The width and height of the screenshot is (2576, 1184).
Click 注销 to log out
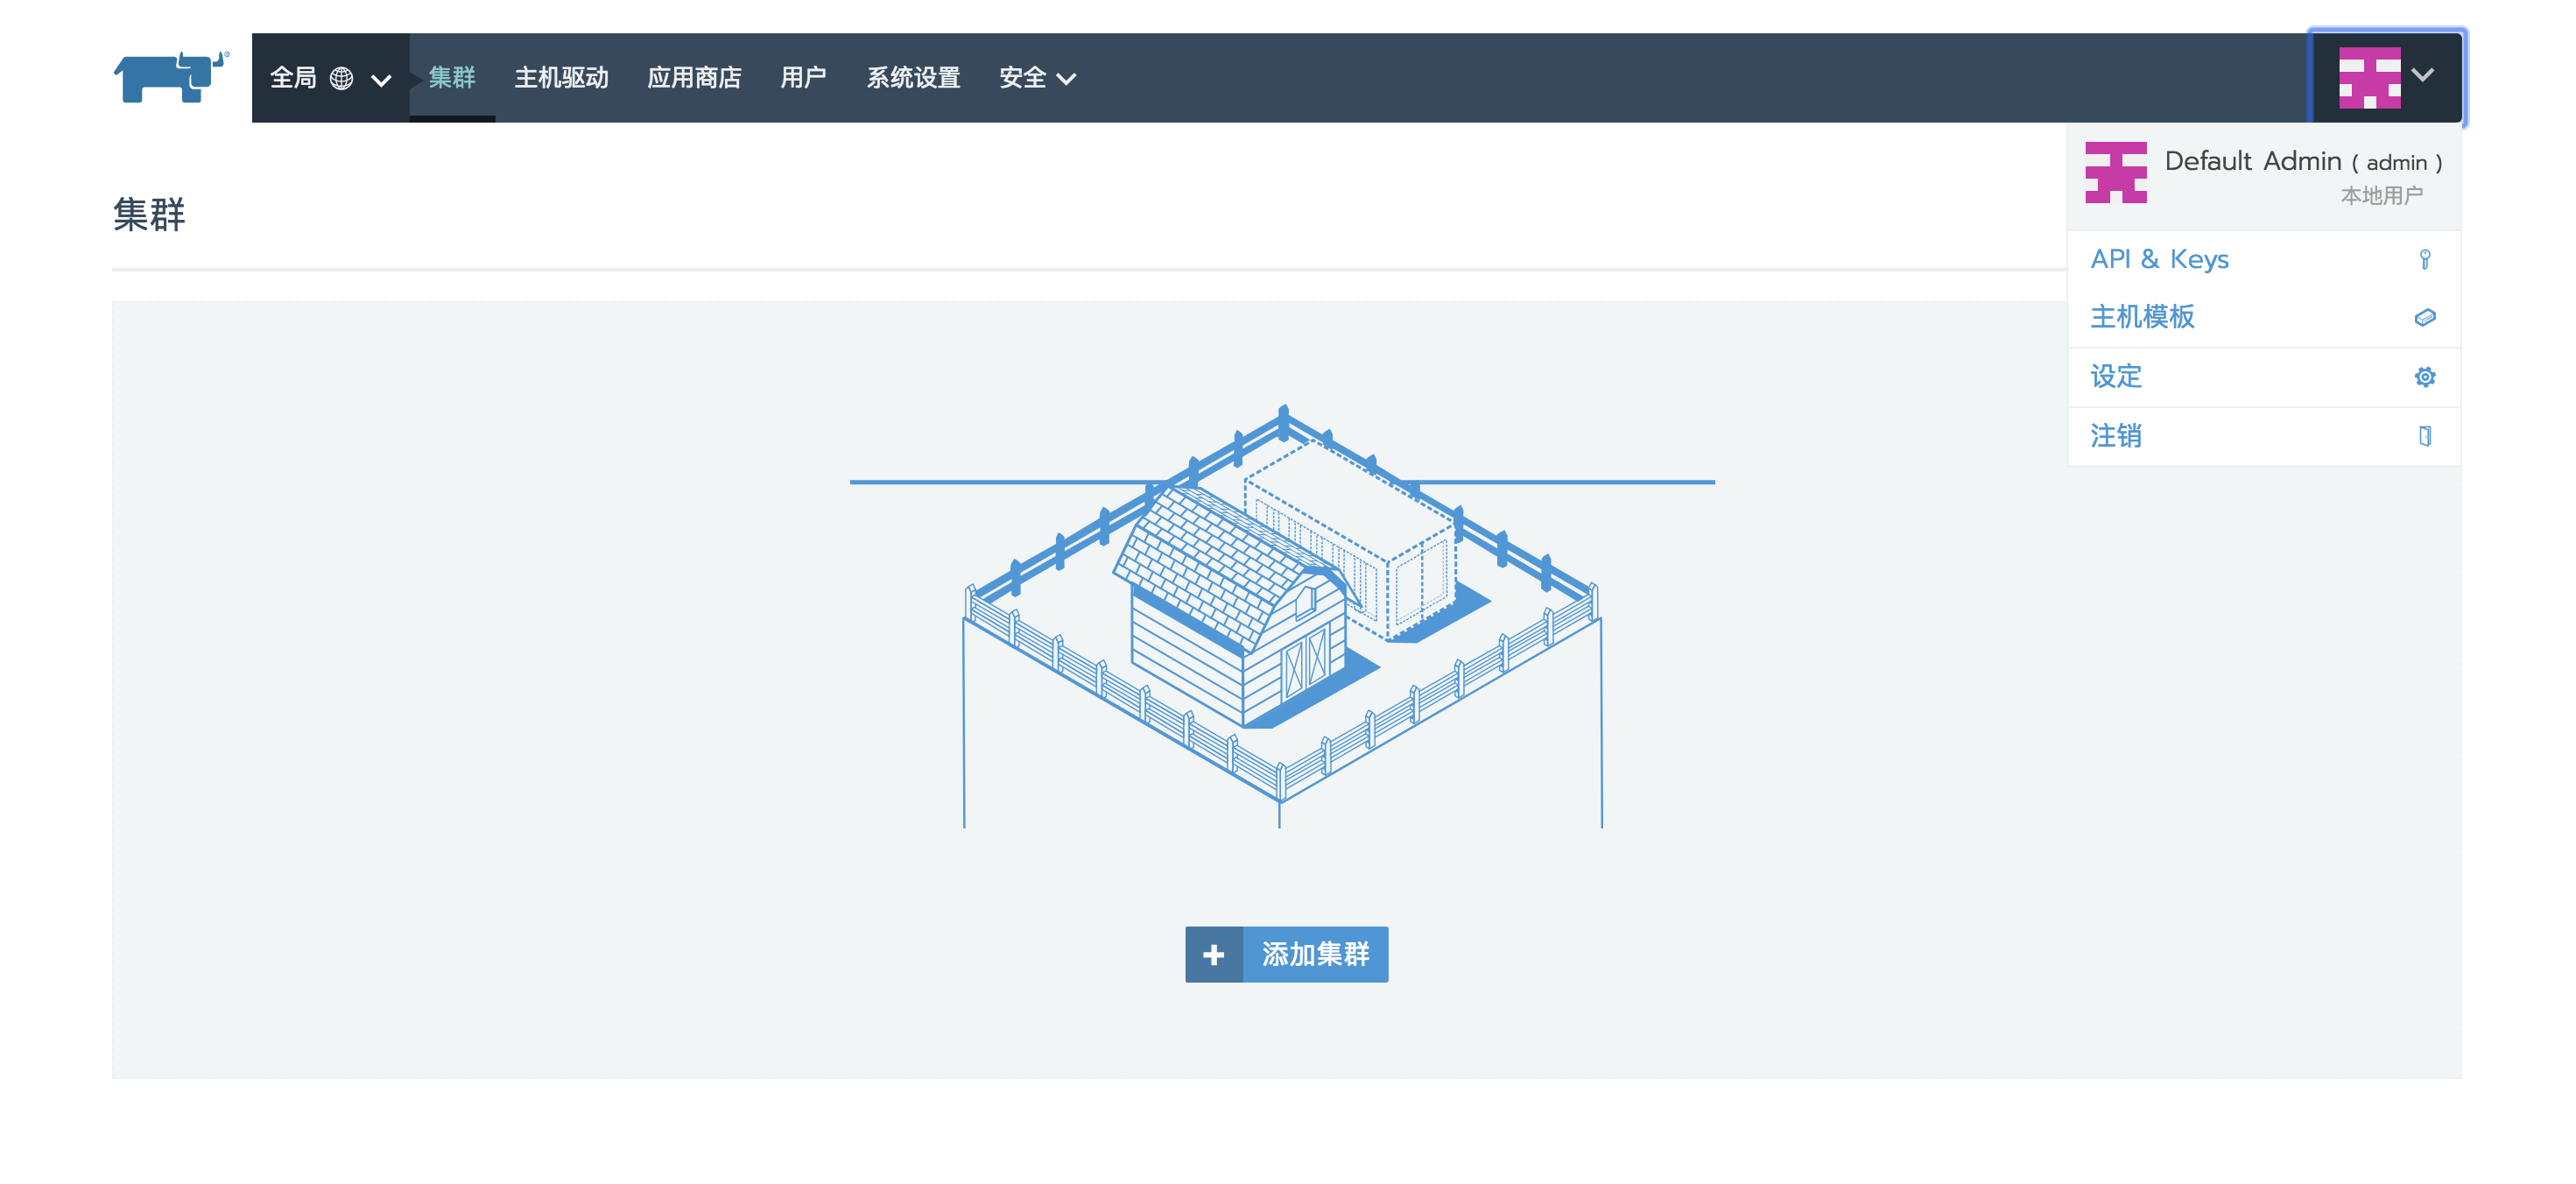(x=2115, y=436)
